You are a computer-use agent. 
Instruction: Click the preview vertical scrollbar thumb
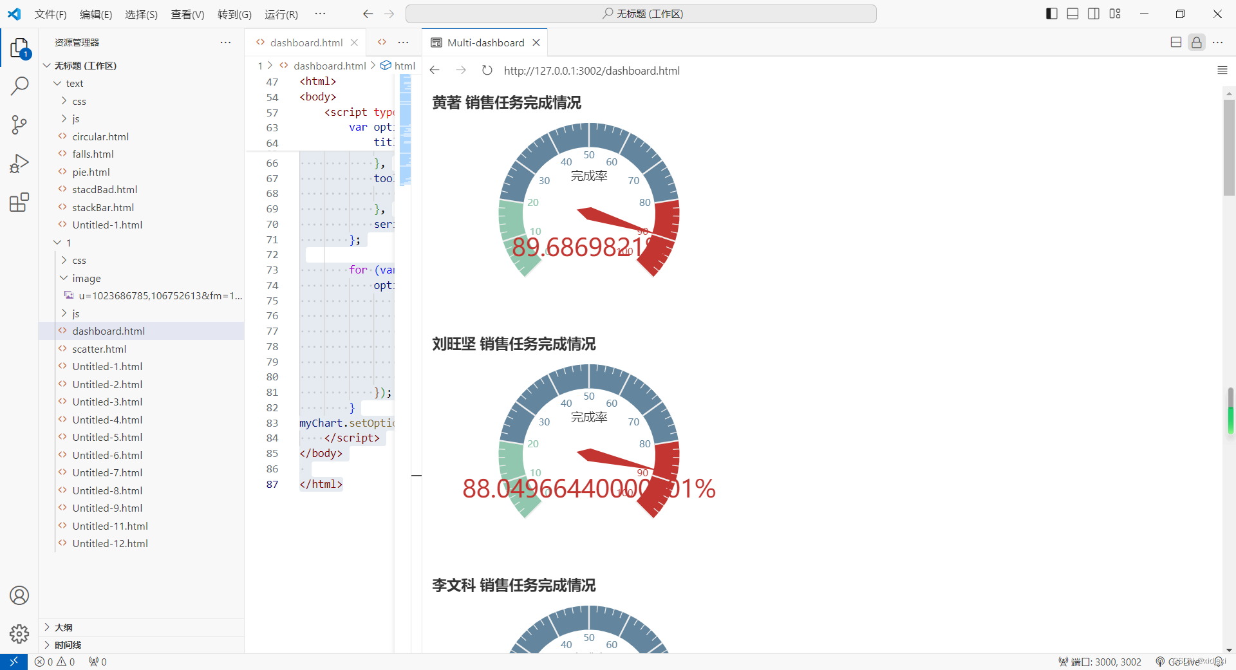point(1229,147)
